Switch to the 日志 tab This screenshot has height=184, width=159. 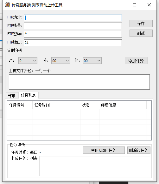coord(11,96)
